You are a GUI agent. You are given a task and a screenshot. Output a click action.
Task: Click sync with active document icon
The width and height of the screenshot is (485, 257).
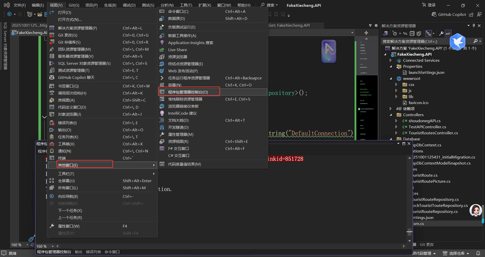click(x=405, y=33)
